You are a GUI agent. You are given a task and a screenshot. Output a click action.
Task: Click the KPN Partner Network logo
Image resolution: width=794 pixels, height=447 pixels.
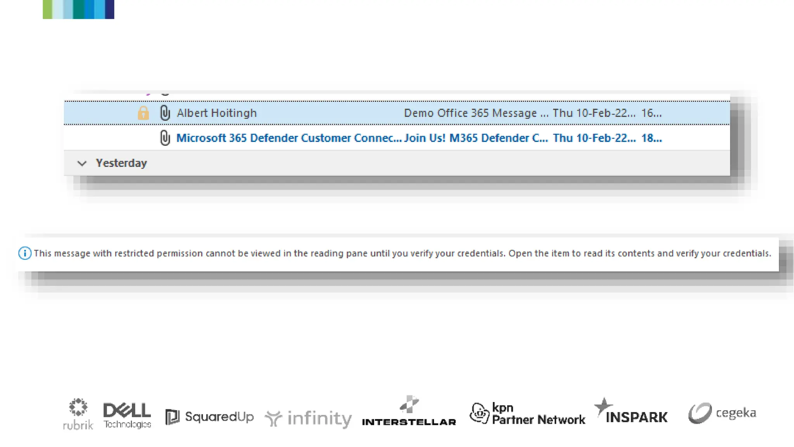[527, 414]
